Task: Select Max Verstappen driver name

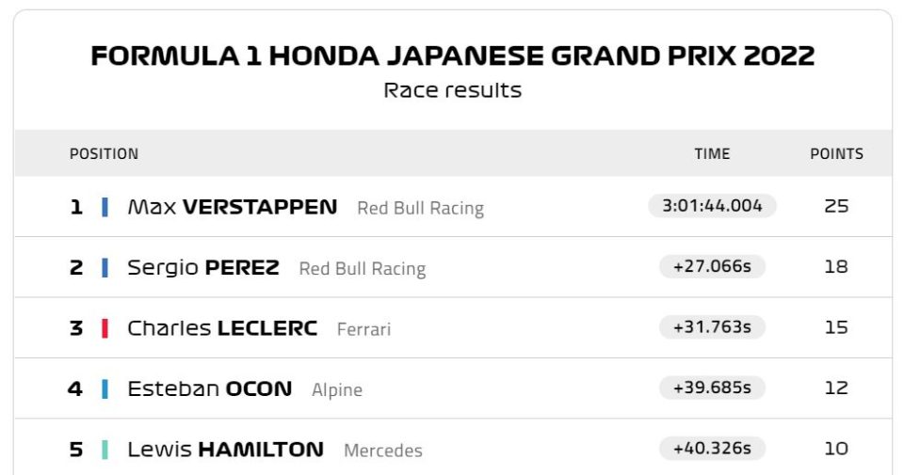Action: point(233,207)
